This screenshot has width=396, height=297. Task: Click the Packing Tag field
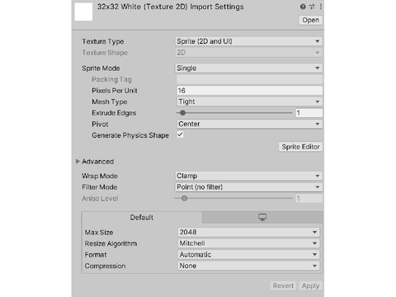[x=249, y=79]
